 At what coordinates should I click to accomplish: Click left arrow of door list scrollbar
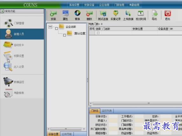[x=91, y=103]
